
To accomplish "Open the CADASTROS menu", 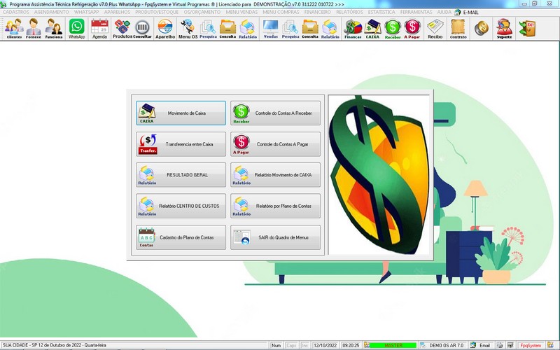I will [x=16, y=12].
